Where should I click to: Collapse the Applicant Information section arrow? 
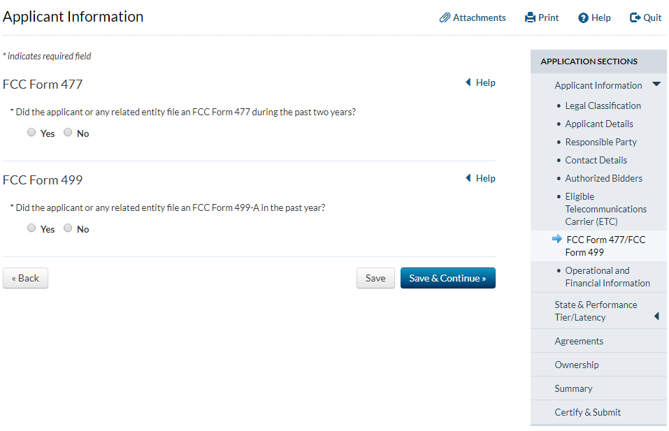(x=656, y=85)
